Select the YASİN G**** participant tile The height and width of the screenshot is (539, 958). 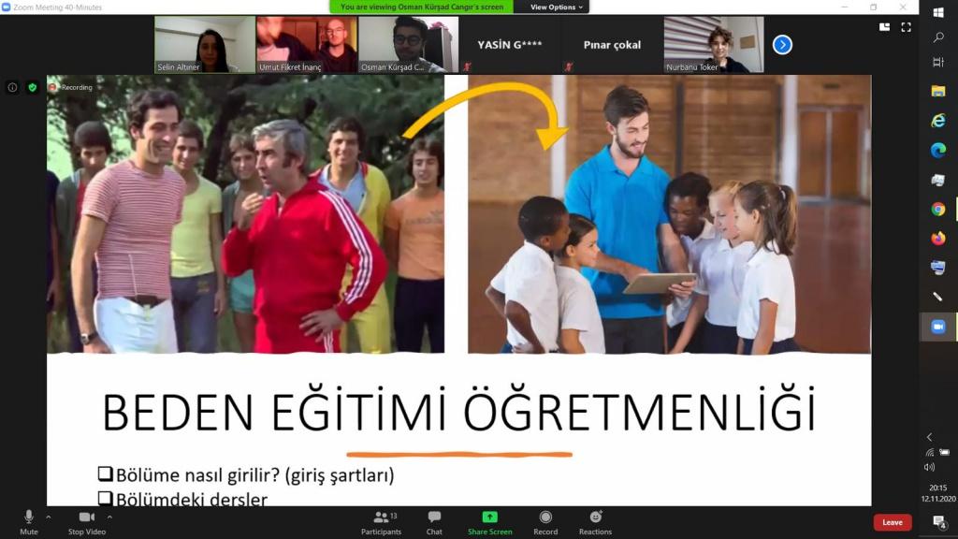(x=510, y=45)
